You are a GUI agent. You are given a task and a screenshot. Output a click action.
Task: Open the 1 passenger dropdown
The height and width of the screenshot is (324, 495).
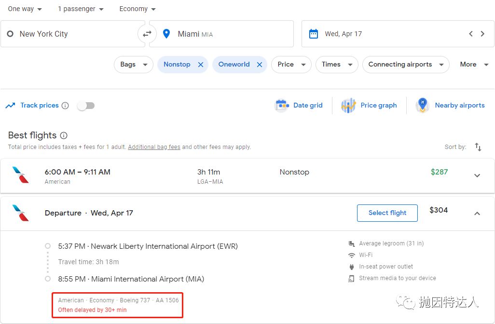[x=81, y=9]
